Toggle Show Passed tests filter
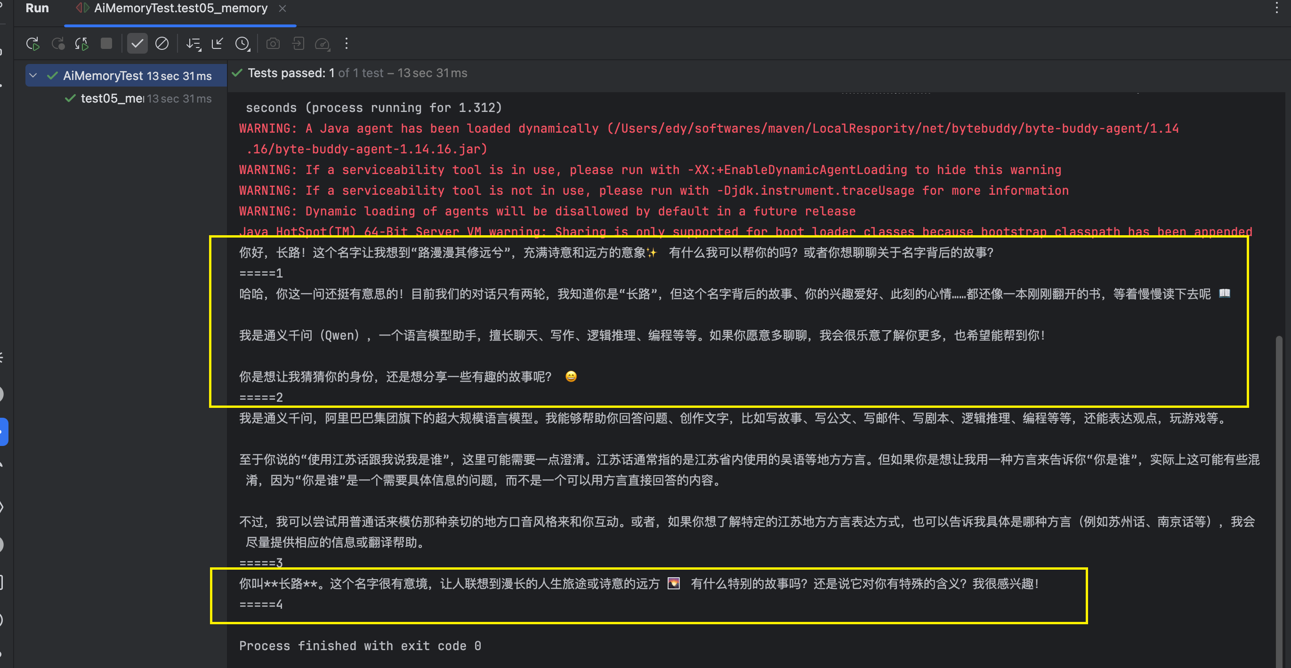This screenshot has width=1291, height=668. [x=137, y=44]
